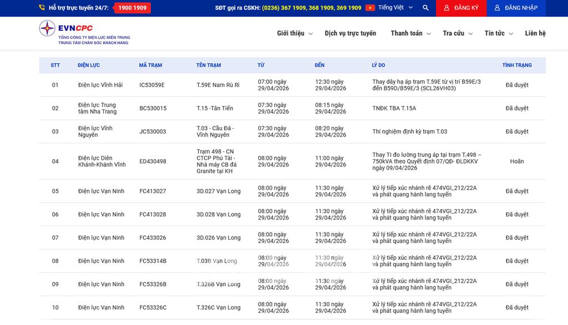Click the user icon beside ĐĂNG NHẬP

coord(497,8)
